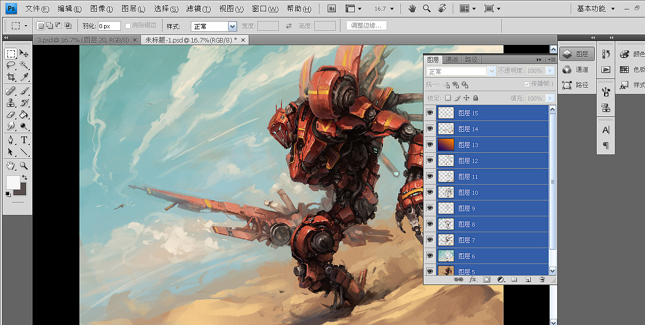Choose the Horizontal Type tool
Image resolution: width=645 pixels, height=325 pixels.
click(x=24, y=140)
